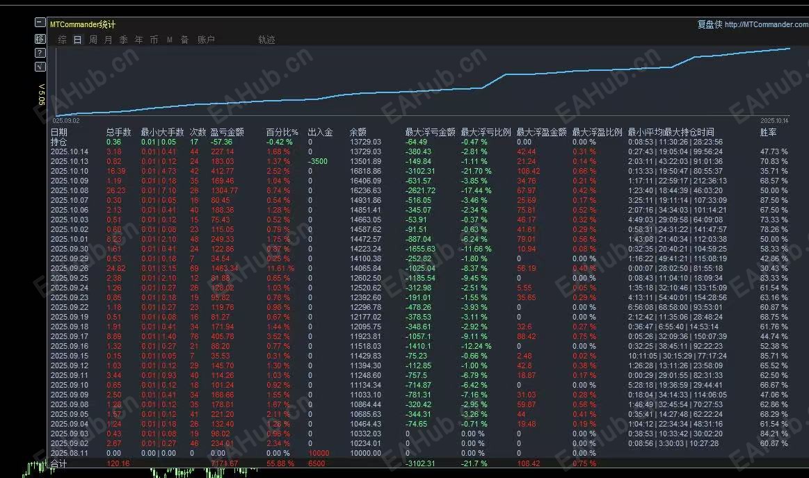Viewport: 809px width, 478px height.
Task: Click the 最小|平均|最大持仓时间 header
Action: (671, 133)
